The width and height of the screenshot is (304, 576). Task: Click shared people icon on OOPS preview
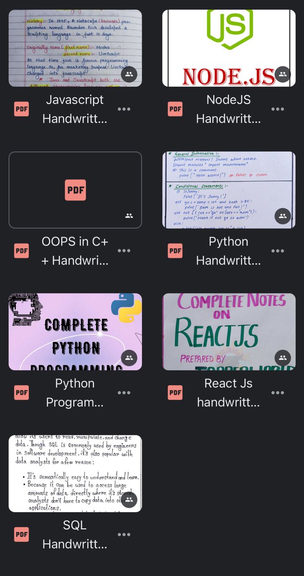click(129, 216)
